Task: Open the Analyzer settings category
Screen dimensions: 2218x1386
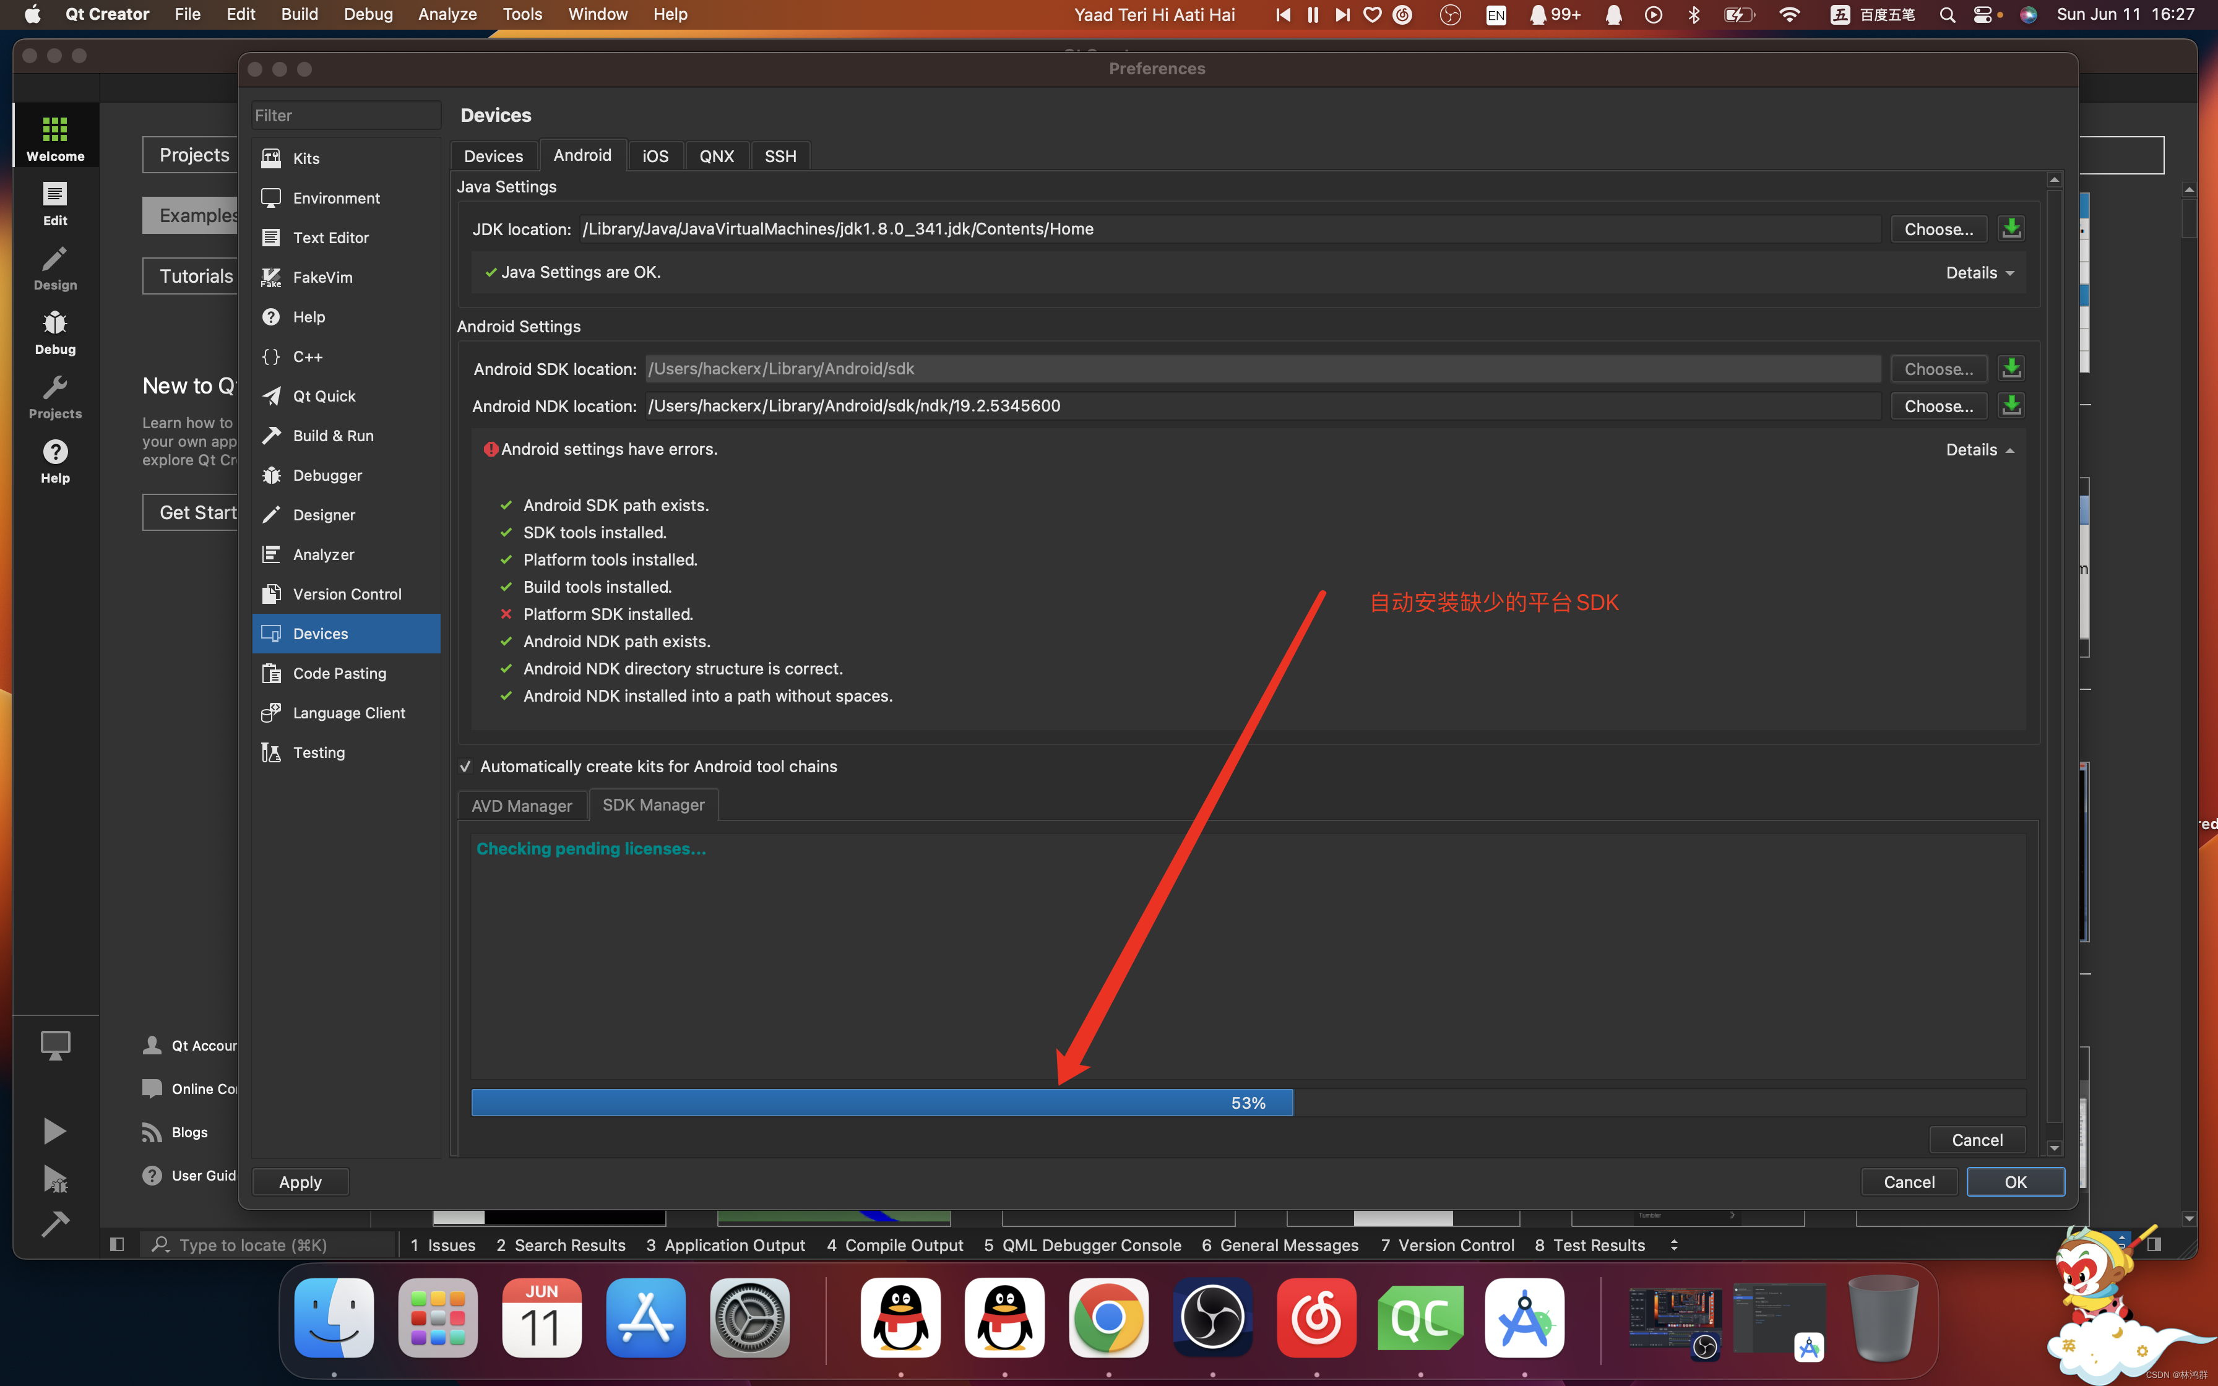Action: pos(322,554)
